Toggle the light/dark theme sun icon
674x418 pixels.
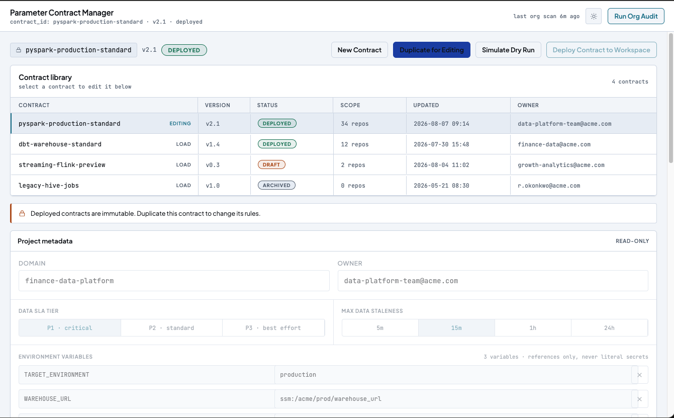594,16
